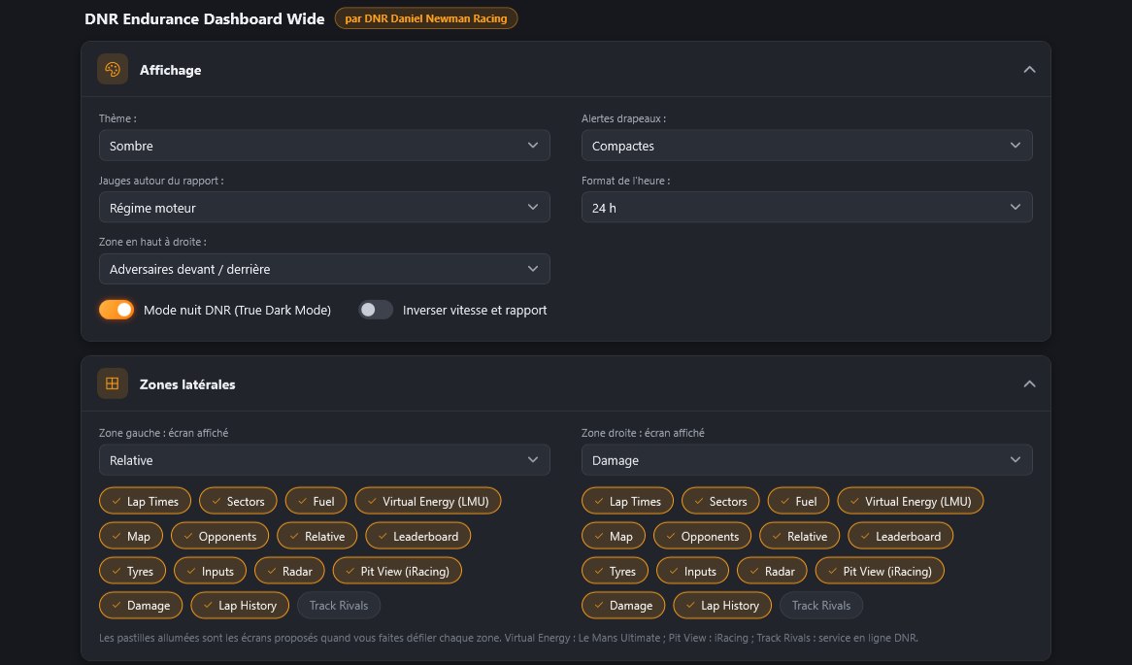
Task: Toggle Tyres chip in left zone
Action: pyautogui.click(x=132, y=571)
